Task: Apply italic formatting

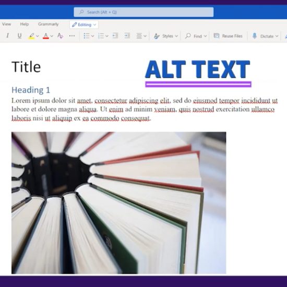Action: click(x=7, y=35)
